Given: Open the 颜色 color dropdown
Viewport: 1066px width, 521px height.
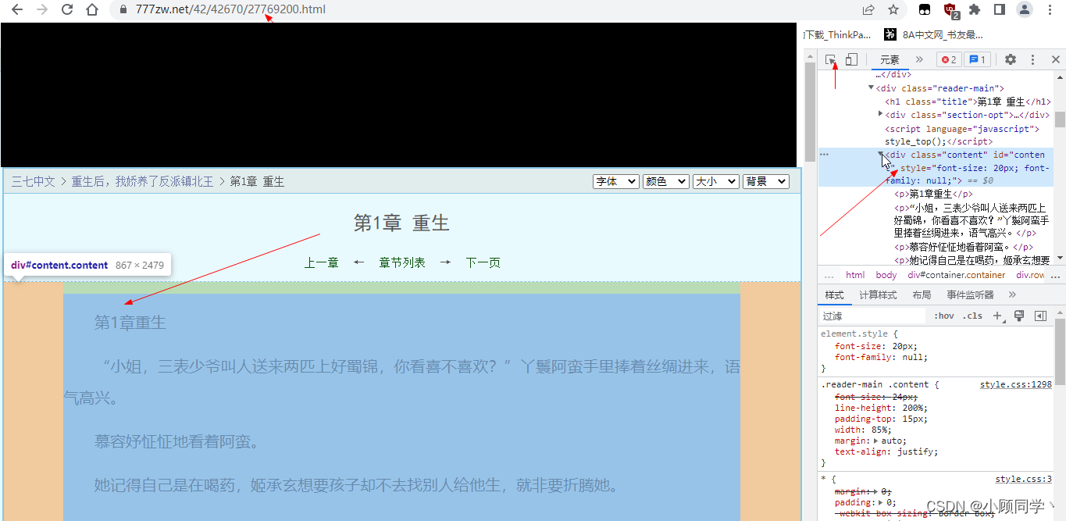Looking at the screenshot, I should click(x=666, y=181).
